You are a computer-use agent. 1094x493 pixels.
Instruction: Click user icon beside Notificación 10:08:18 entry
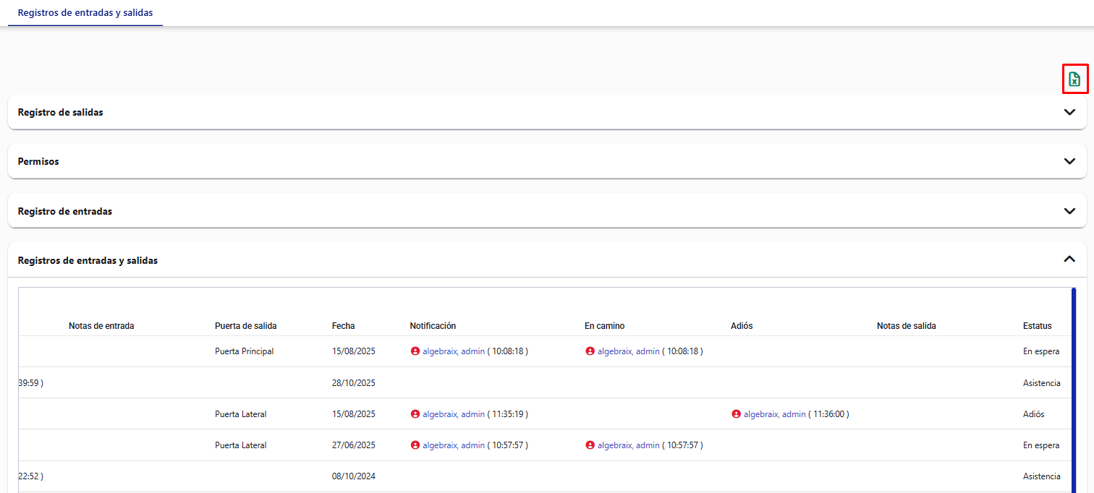415,351
